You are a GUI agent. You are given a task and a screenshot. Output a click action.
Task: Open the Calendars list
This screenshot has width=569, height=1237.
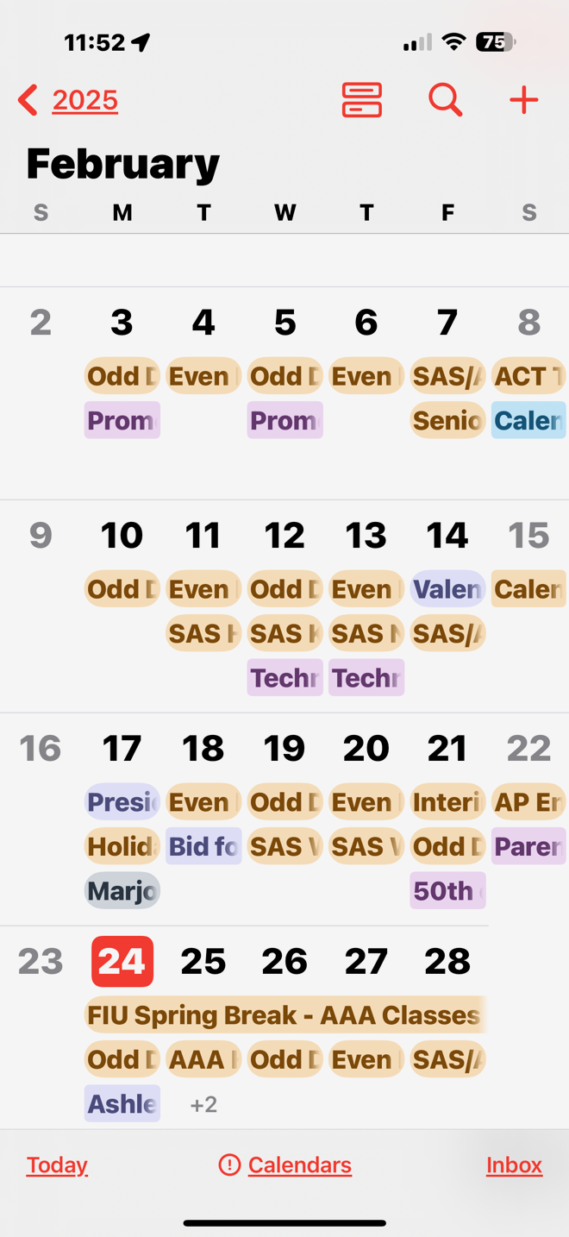pyautogui.click(x=299, y=1165)
